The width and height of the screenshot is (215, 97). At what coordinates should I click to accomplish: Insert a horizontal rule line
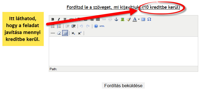pos(53,33)
